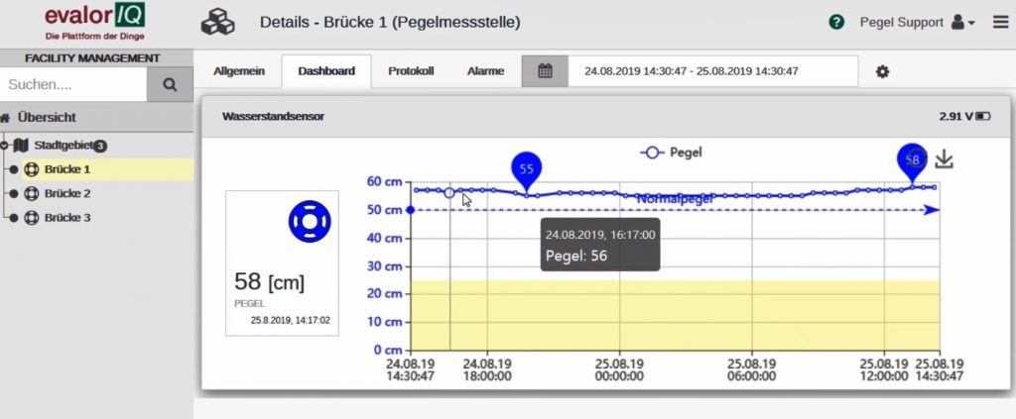This screenshot has width=1016, height=419.
Task: Select Brücke 2 in the tree
Action: coord(66,193)
